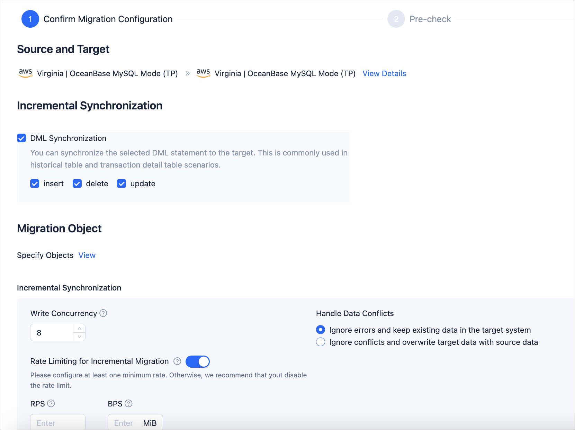Click the step 2 Pre-check circle
Image resolution: width=575 pixels, height=430 pixels.
click(396, 19)
